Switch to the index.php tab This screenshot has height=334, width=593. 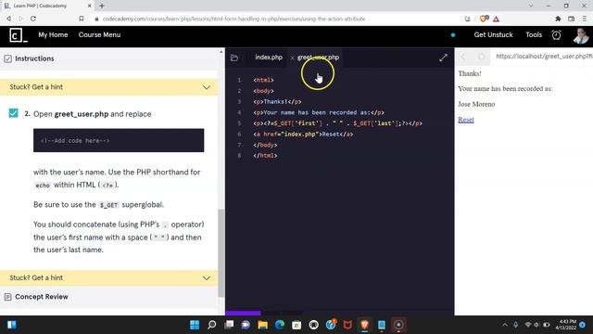[269, 58]
